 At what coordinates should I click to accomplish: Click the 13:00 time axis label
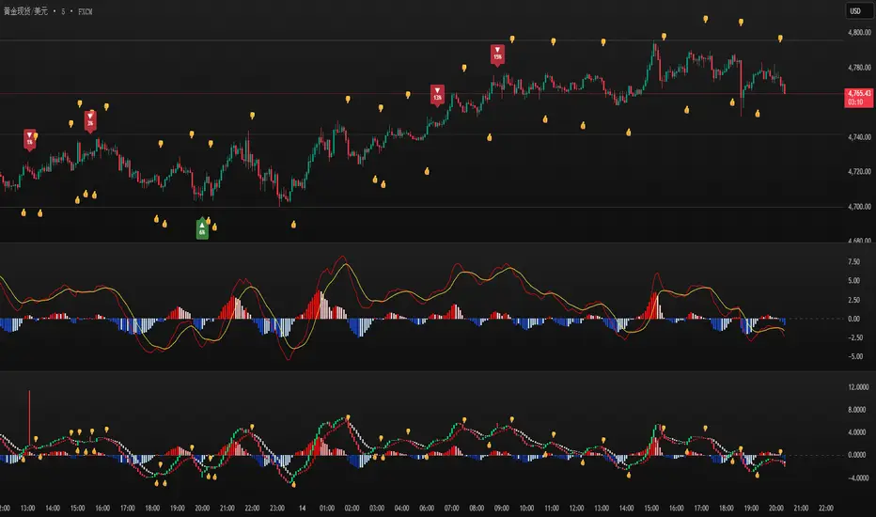click(x=27, y=508)
